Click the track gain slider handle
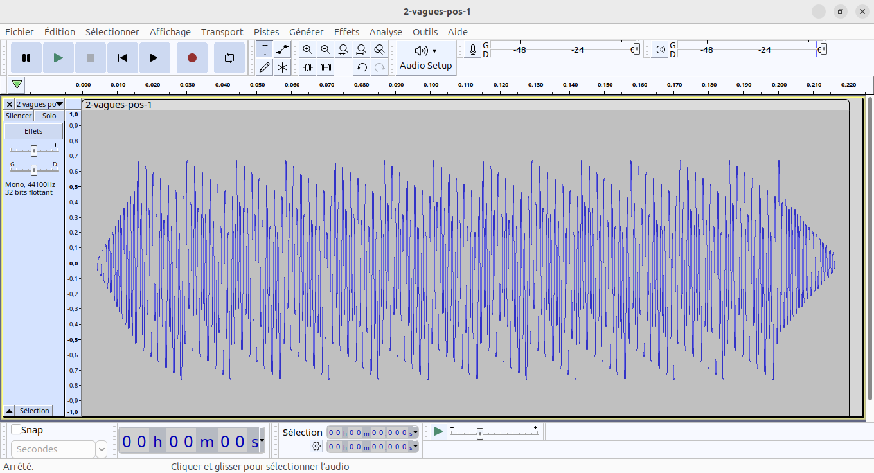The image size is (874, 473). point(34,151)
